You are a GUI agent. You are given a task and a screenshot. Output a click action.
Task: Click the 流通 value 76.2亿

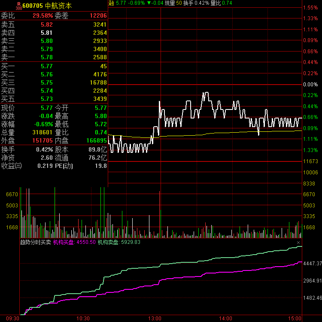(x=98, y=158)
